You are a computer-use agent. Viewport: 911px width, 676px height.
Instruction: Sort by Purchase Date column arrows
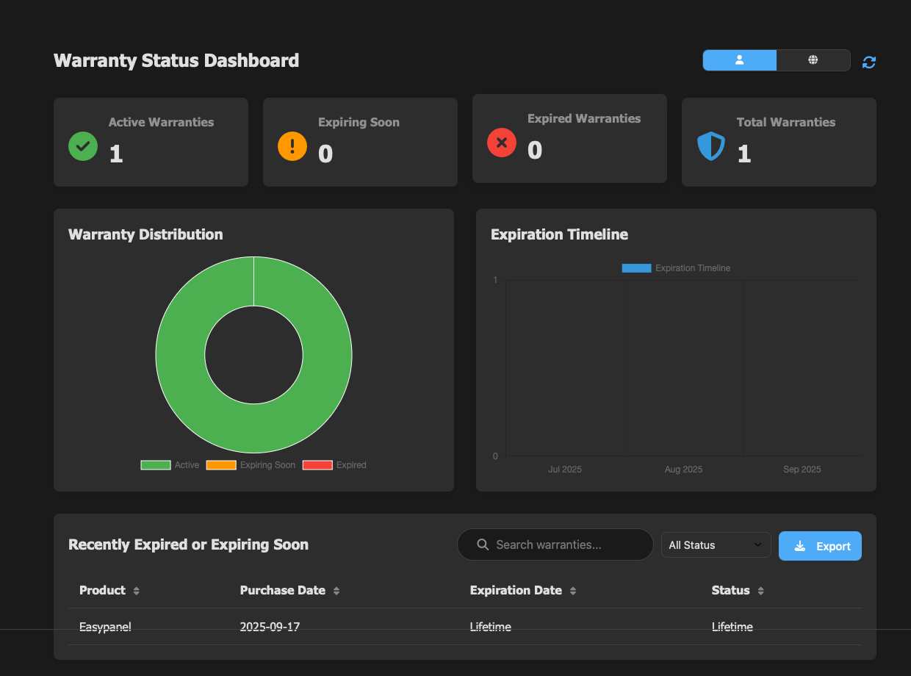336,591
